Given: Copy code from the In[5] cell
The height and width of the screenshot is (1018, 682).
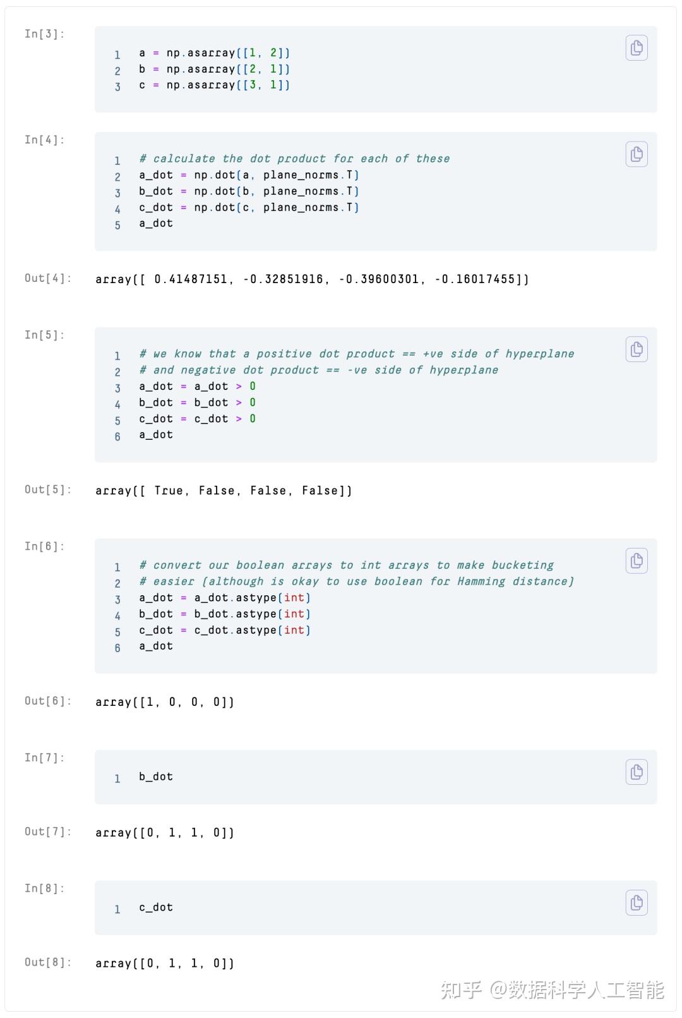Looking at the screenshot, I should (637, 349).
